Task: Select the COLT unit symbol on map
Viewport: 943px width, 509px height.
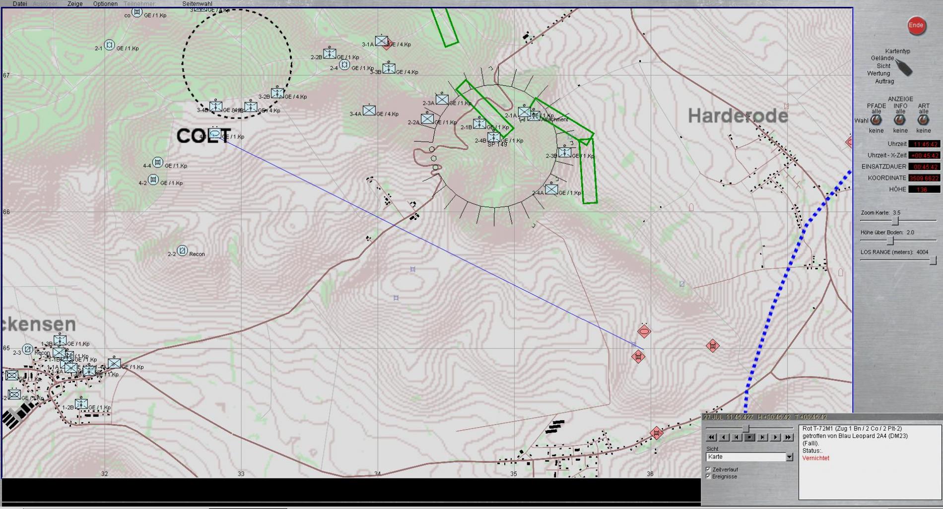Action: pyautogui.click(x=215, y=134)
